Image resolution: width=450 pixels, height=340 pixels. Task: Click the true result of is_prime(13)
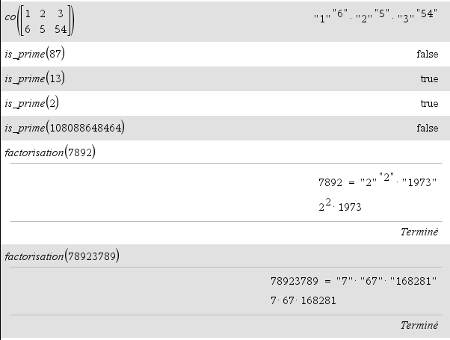[429, 79]
